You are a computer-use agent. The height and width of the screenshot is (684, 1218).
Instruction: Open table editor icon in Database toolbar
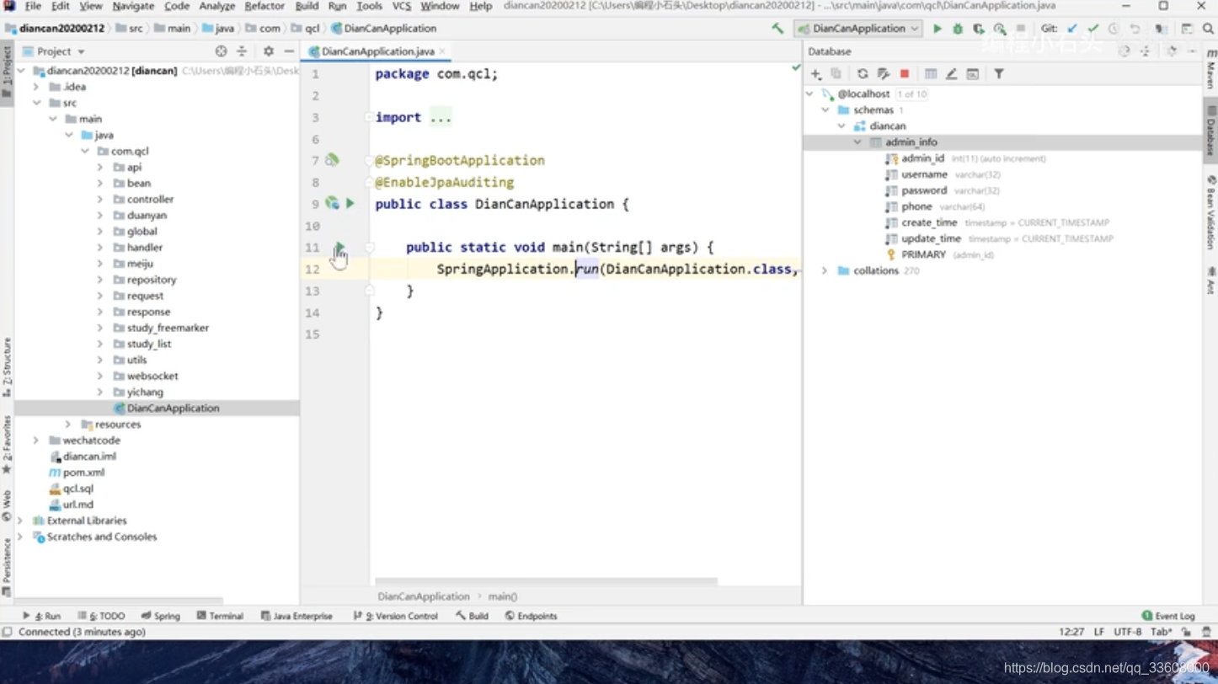tap(931, 74)
